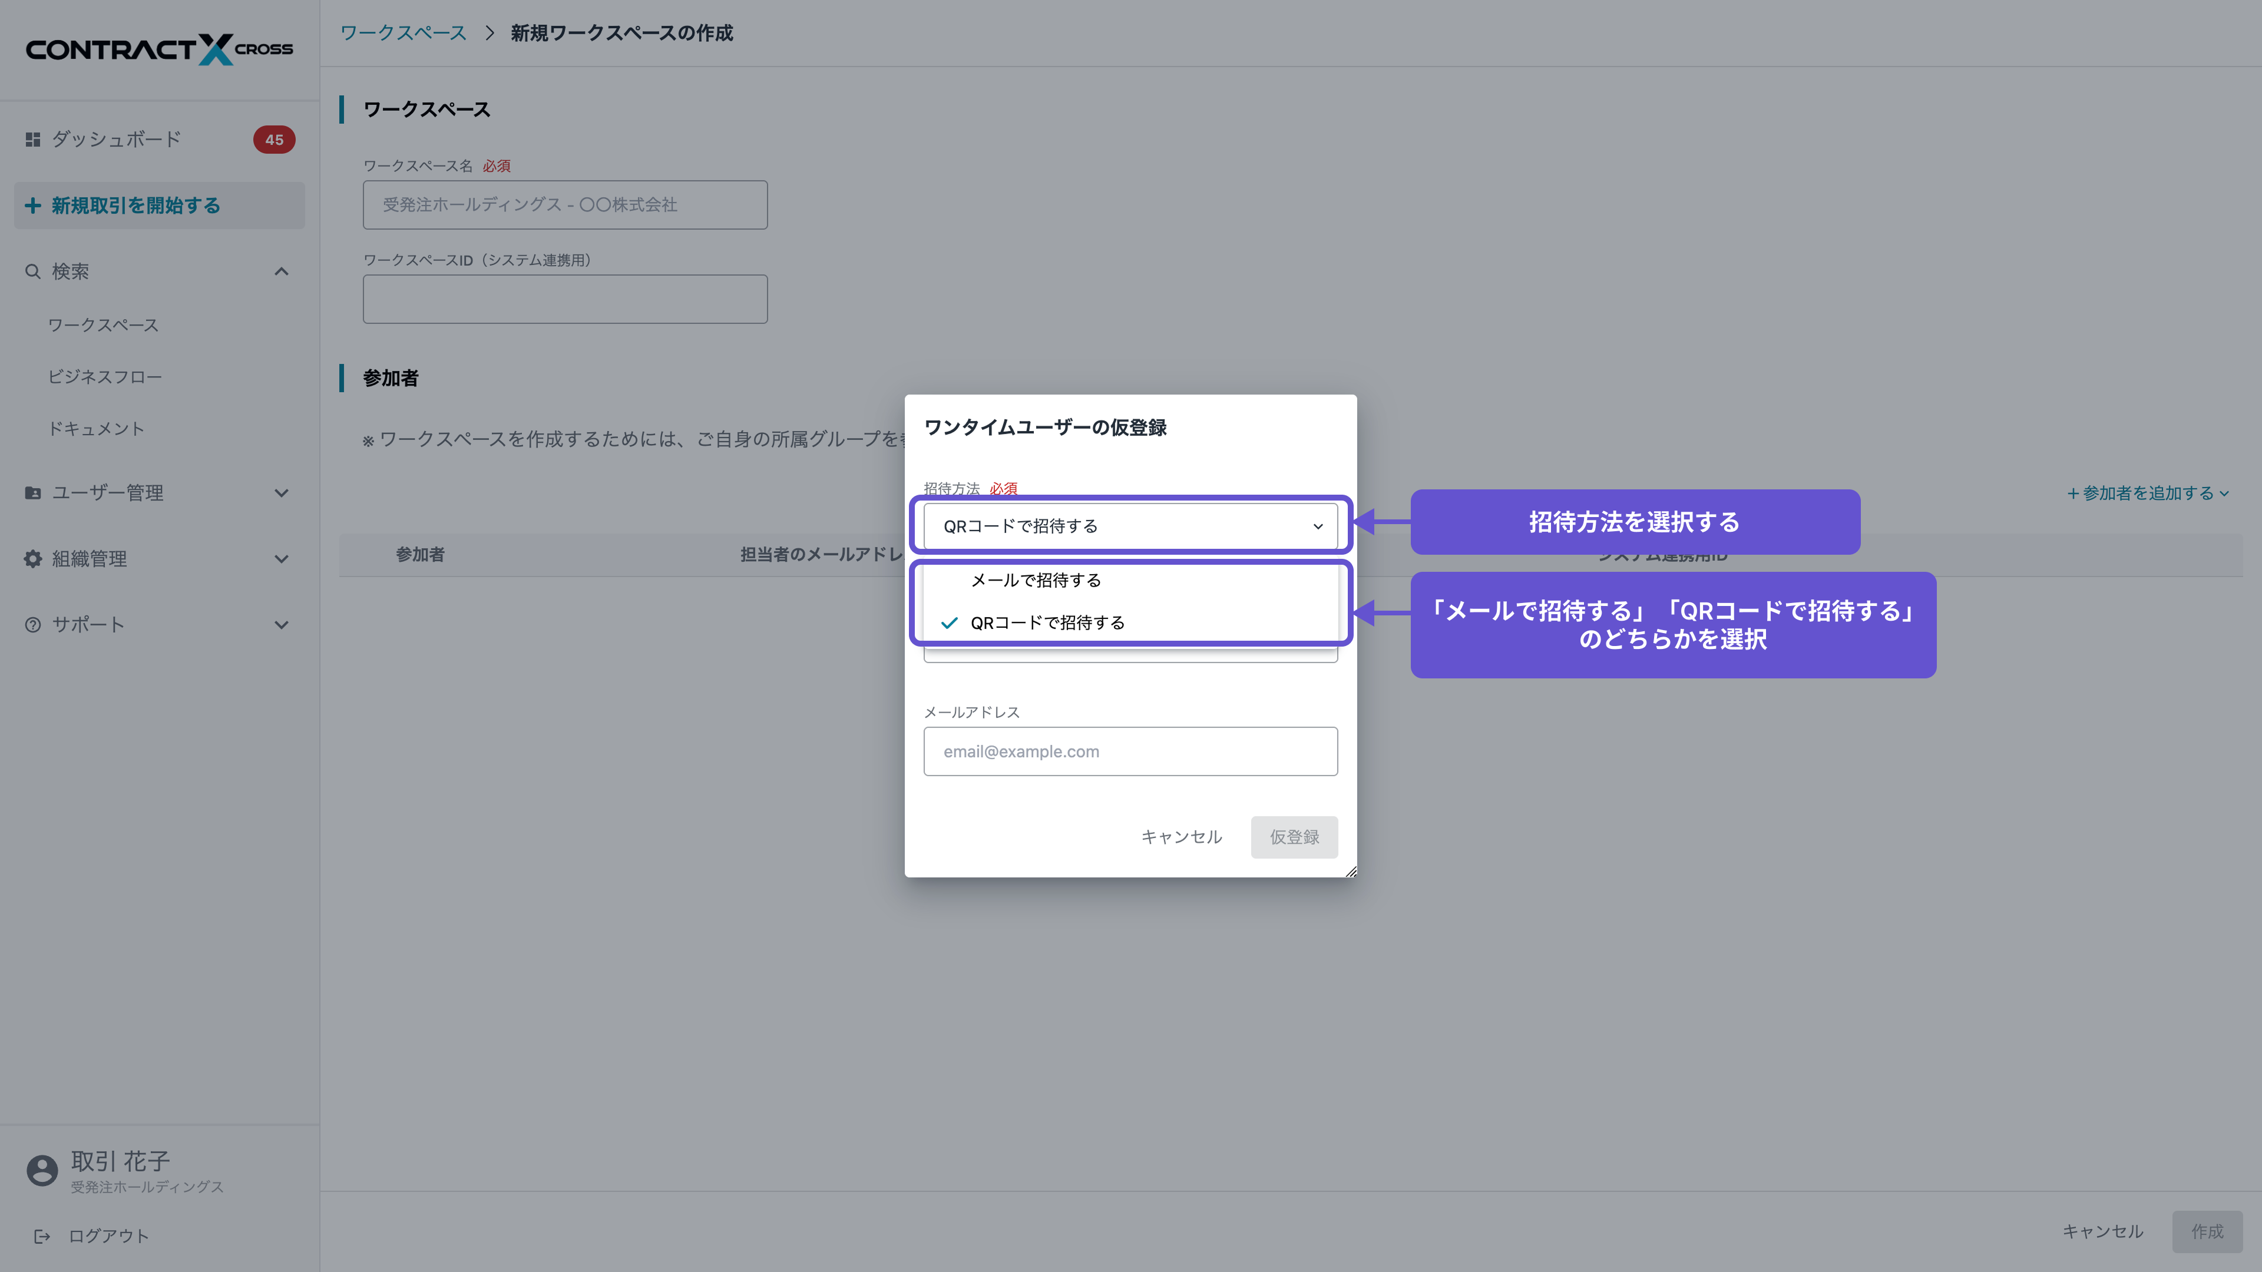The height and width of the screenshot is (1272, 2262).
Task: Click the CONTRACT X CROSS logo
Action: [159, 49]
